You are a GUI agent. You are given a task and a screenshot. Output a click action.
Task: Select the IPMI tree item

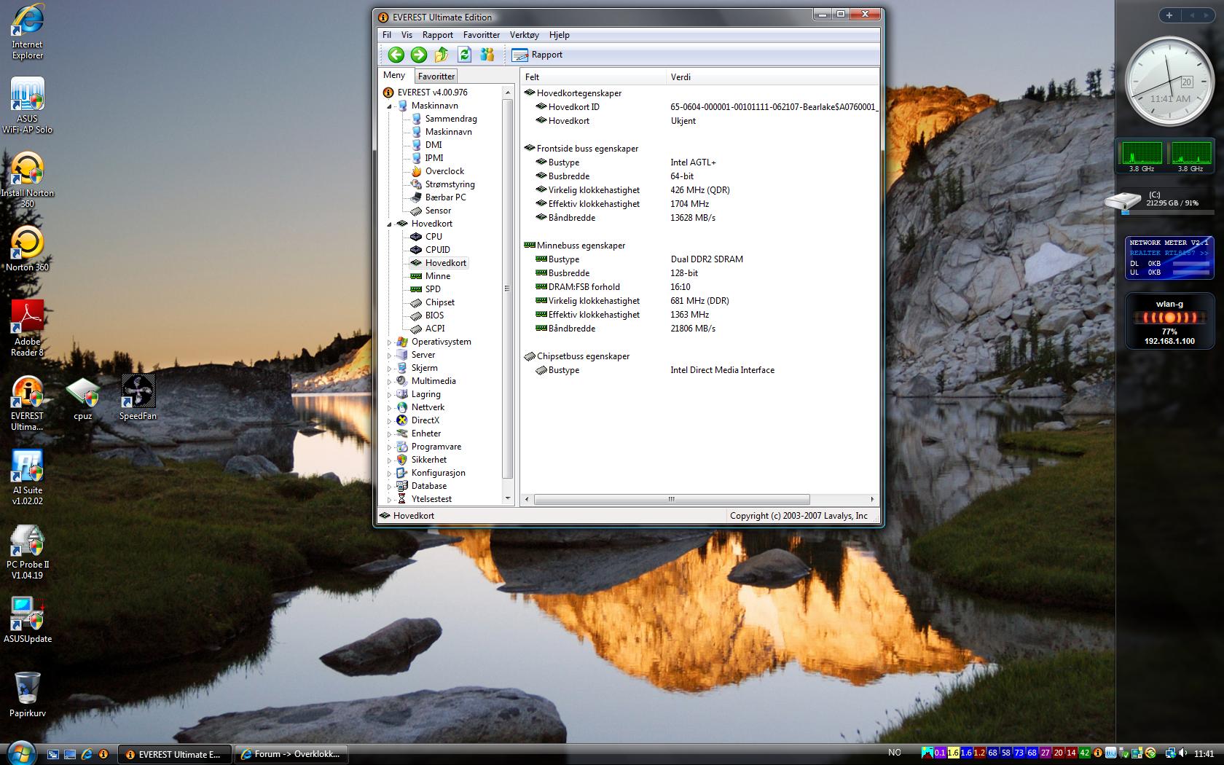(x=434, y=158)
